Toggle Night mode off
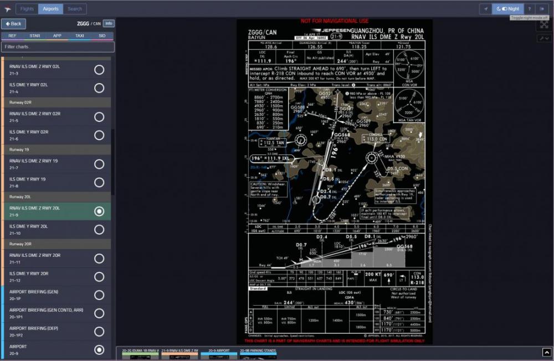This screenshot has width=554, height=361. point(508,9)
